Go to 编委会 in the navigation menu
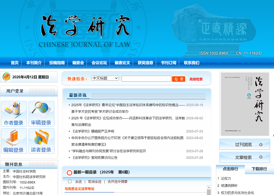The height and width of the screenshot is (195, 274). (78, 63)
